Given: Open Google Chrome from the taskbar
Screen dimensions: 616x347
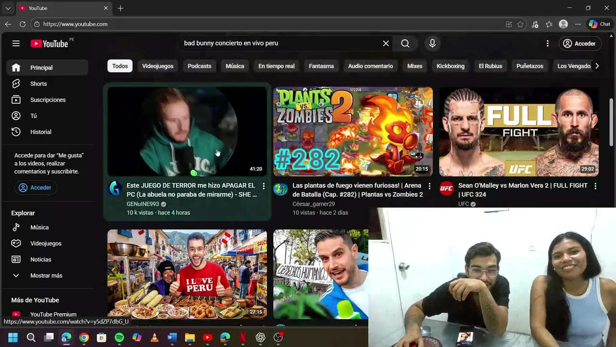Looking at the screenshot, I should pos(84,338).
